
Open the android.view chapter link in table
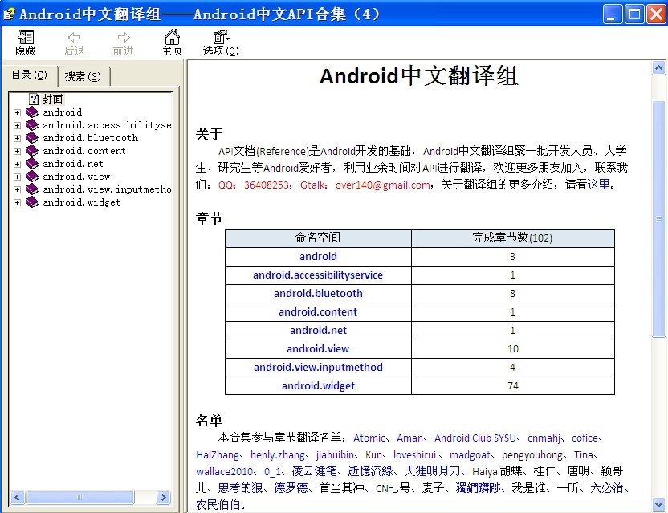(318, 348)
